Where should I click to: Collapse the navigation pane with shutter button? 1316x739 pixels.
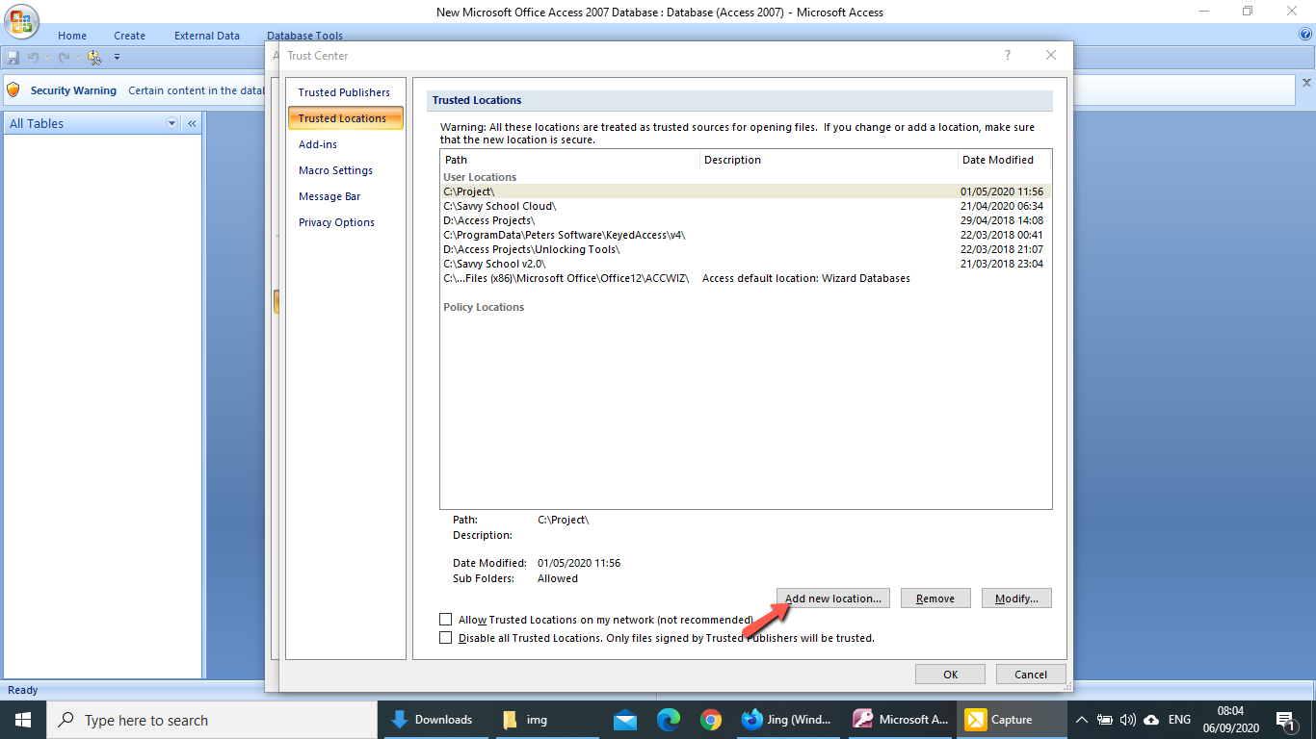pyautogui.click(x=192, y=123)
